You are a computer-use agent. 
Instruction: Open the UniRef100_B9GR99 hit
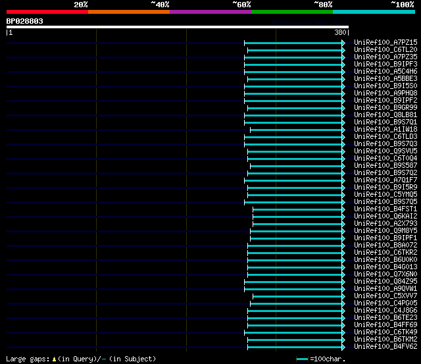coord(385,108)
